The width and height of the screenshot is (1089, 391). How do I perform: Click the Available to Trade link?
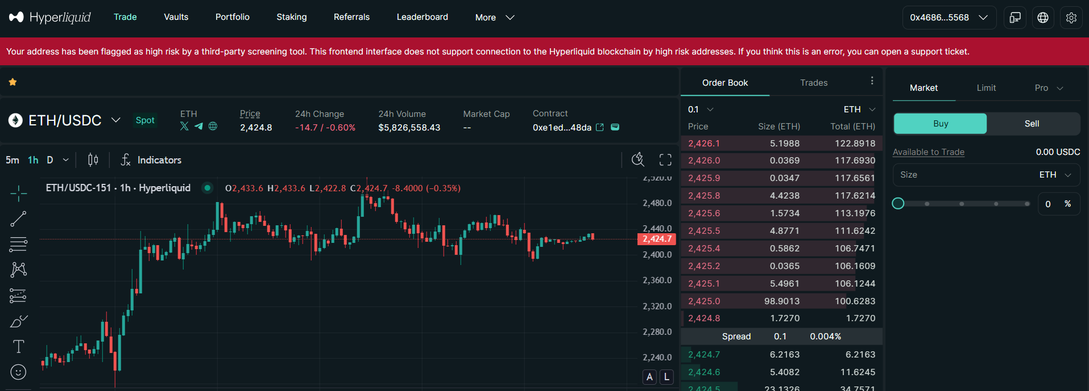click(928, 152)
